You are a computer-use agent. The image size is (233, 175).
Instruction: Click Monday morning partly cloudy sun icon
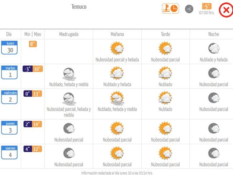117,48
